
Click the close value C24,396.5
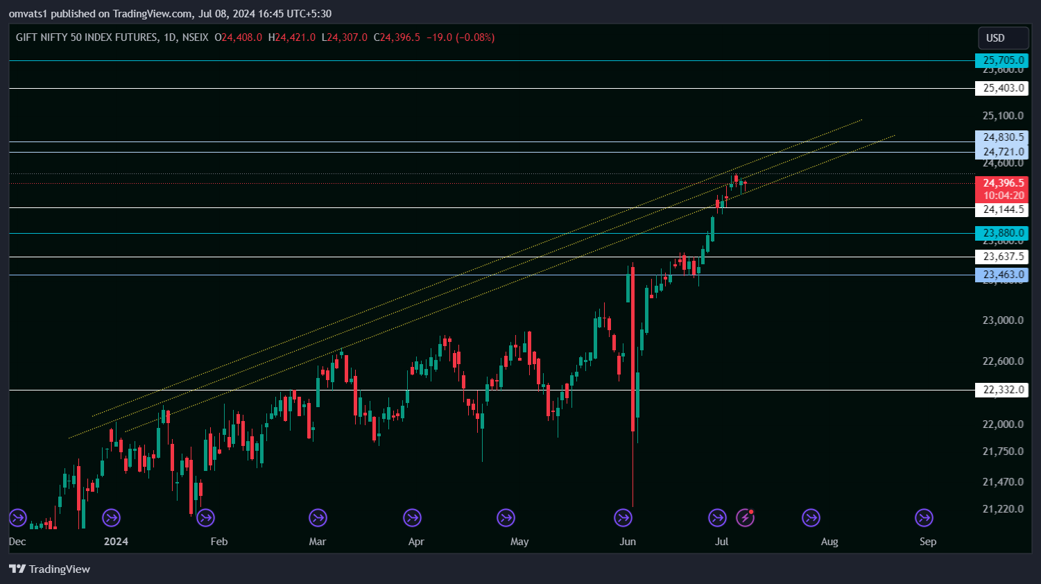pyautogui.click(x=397, y=37)
